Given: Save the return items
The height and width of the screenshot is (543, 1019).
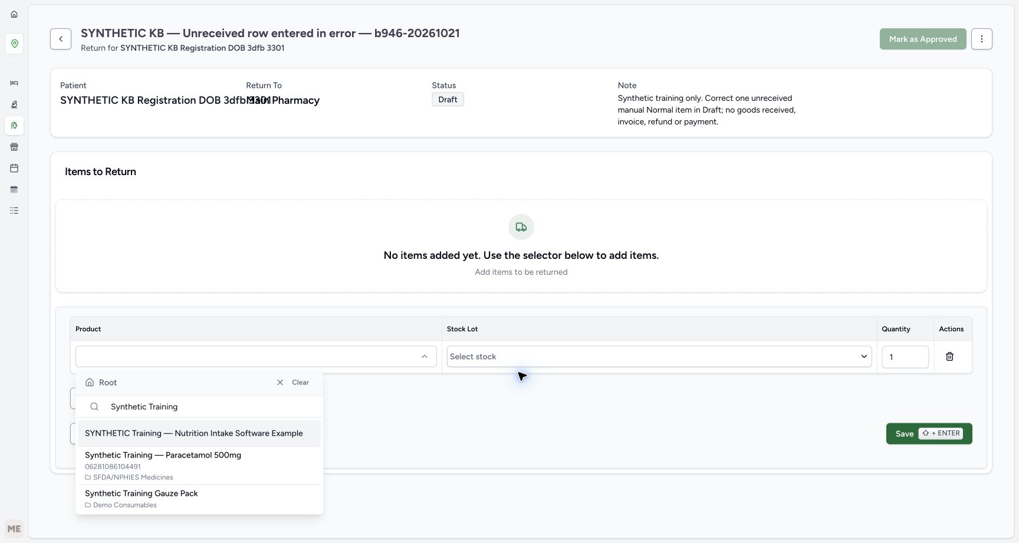Looking at the screenshot, I should click(x=929, y=433).
